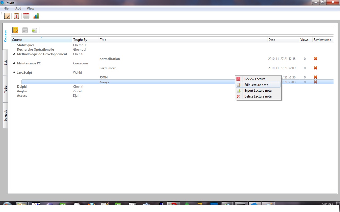Select the Access course row
This screenshot has height=212, width=340.
click(x=22, y=96)
